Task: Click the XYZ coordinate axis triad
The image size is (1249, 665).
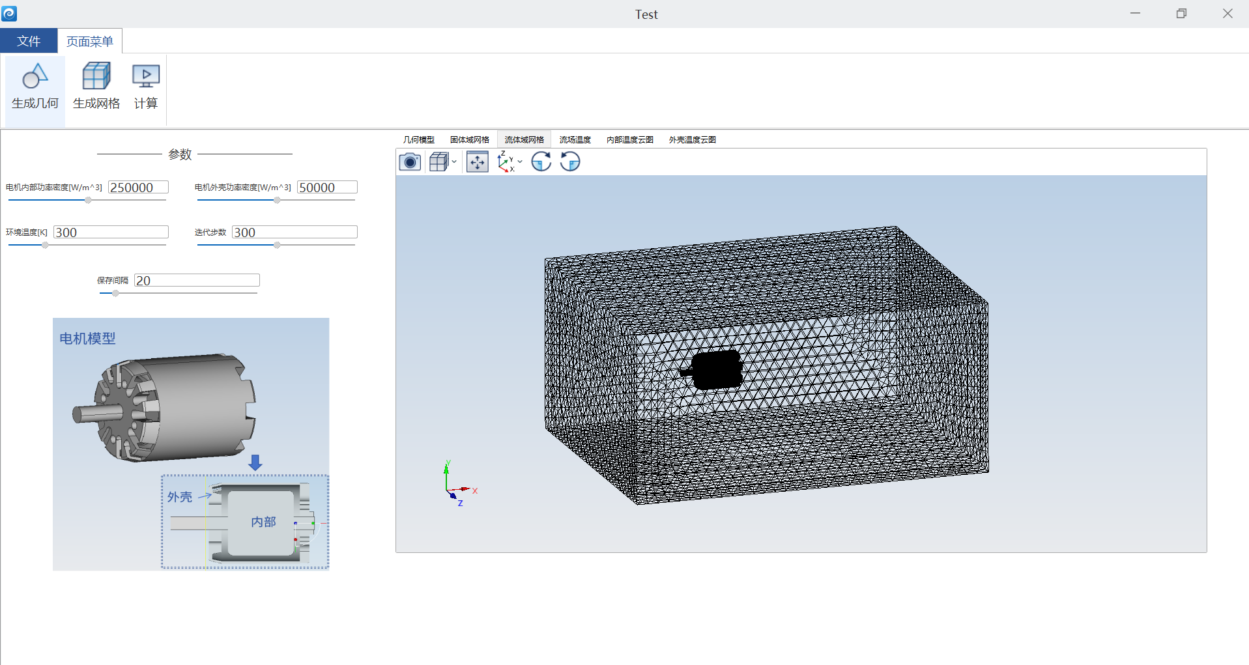Action: coord(460,483)
